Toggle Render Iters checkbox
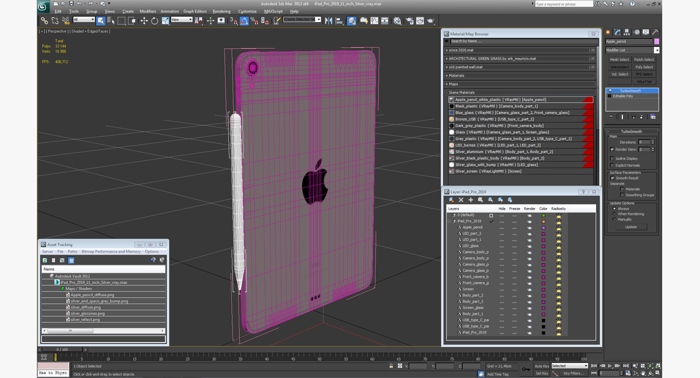Image resolution: width=700 pixels, height=378 pixels. point(612,149)
